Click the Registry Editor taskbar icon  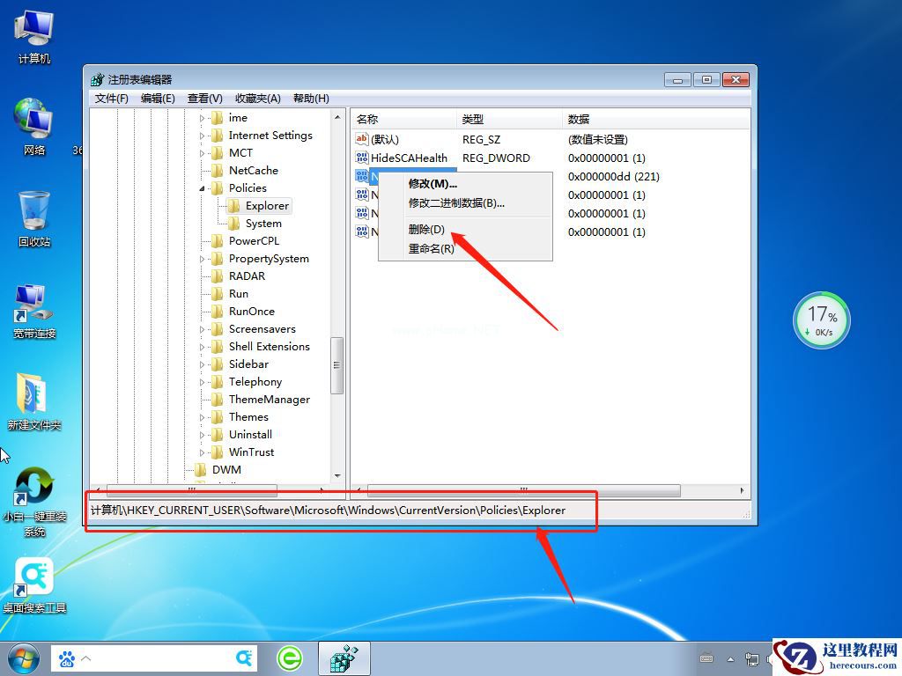tap(343, 658)
